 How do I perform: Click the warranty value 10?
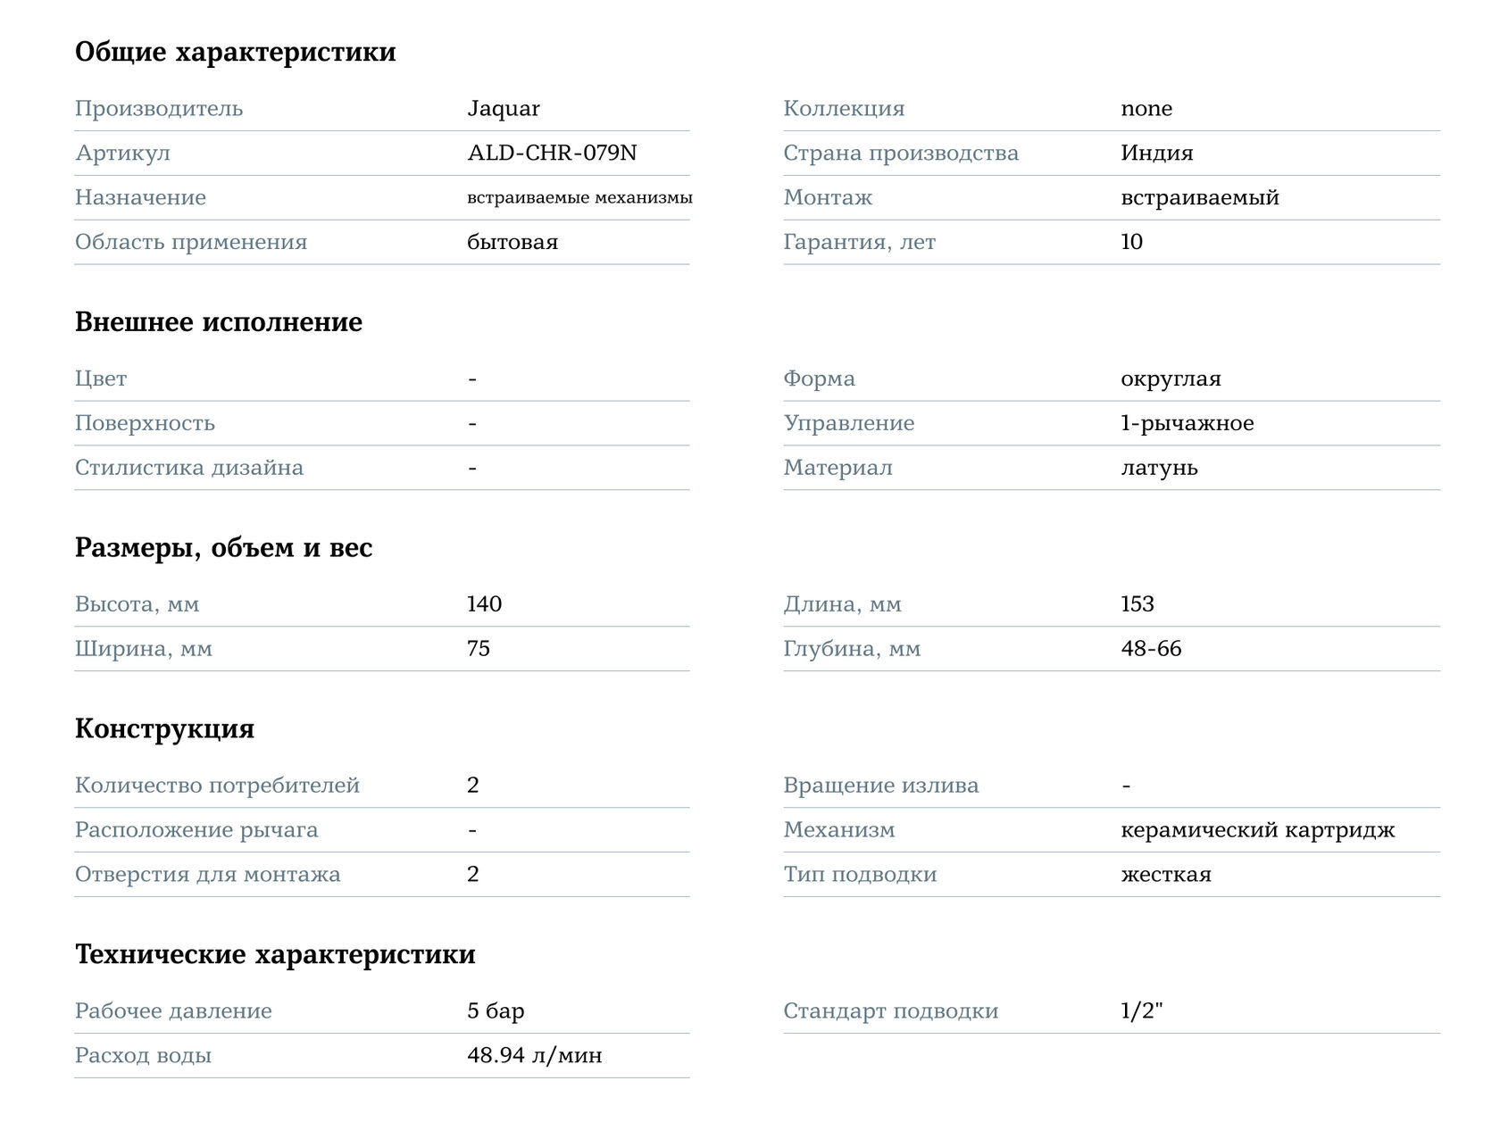[1131, 242]
